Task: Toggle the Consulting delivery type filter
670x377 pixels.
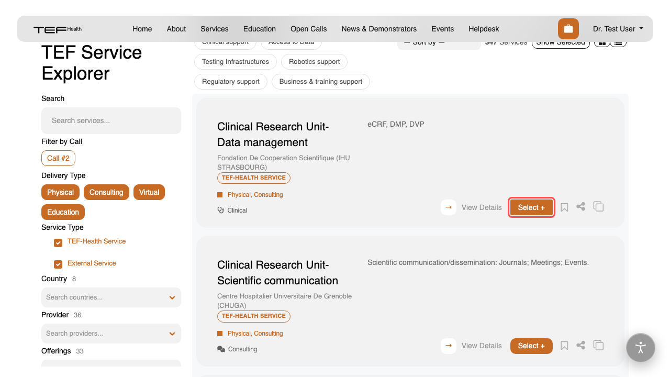Action: 106,192
